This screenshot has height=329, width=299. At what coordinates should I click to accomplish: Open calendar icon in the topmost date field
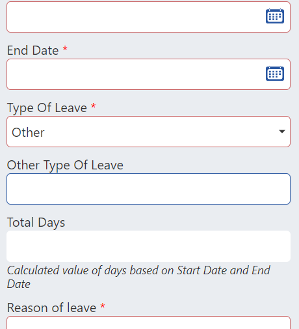[x=275, y=16]
